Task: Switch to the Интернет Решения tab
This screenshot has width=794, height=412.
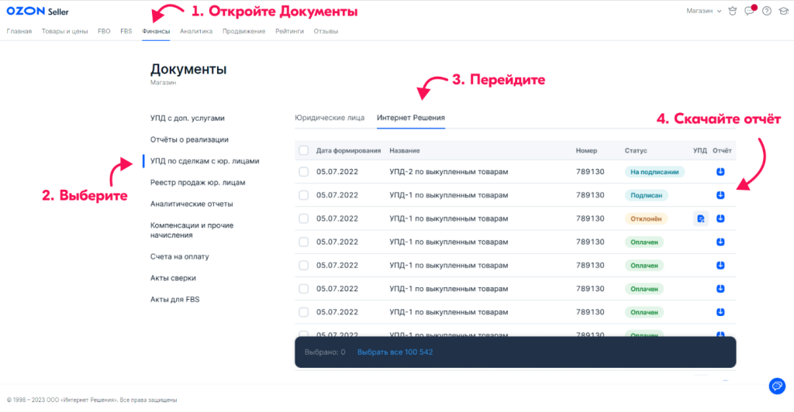Action: [411, 118]
